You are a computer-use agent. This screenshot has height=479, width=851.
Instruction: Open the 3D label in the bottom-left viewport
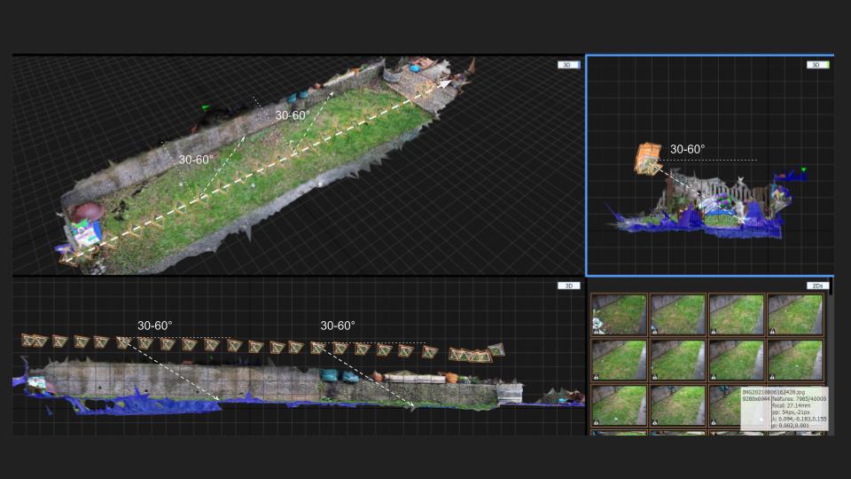568,286
